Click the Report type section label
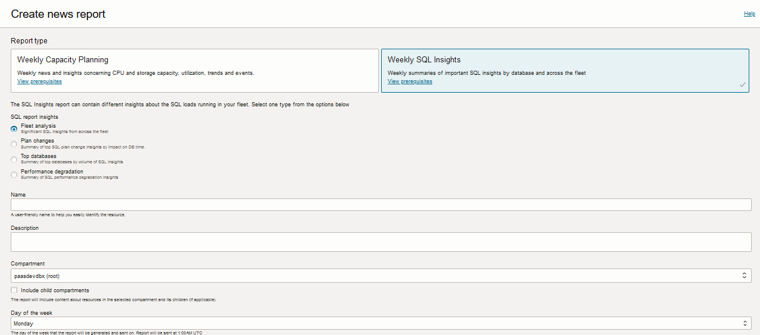Screen dimensions: 760x335 coord(29,41)
